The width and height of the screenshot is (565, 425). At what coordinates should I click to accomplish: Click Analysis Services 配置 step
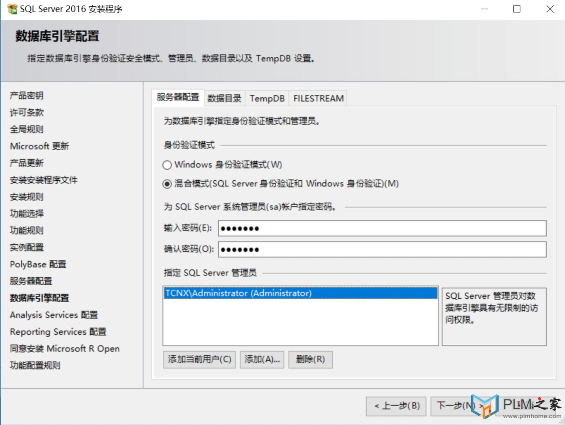tap(54, 315)
